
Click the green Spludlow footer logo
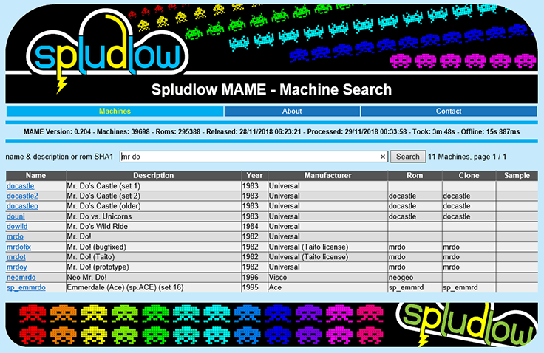(466, 324)
